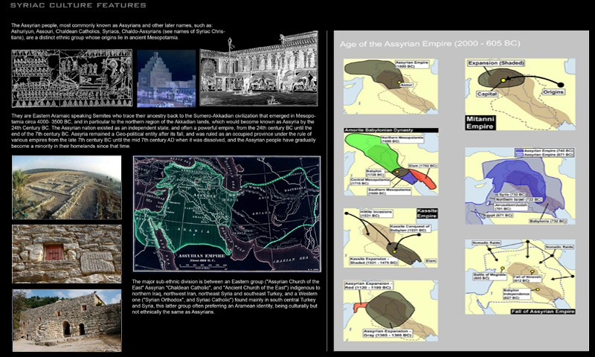Open the Assyrian relief line-drawing image
Screen dimensions: 595x357
[71, 78]
